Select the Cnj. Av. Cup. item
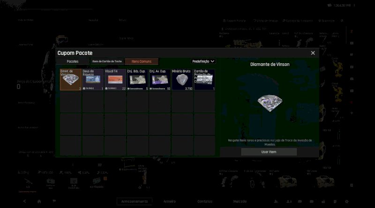The height and width of the screenshot is (208, 375). pyautogui.click(x=160, y=80)
